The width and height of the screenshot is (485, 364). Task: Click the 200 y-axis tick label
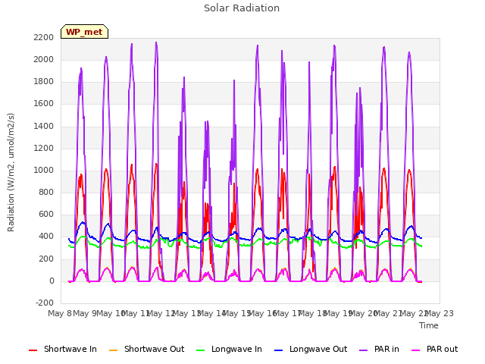(x=46, y=259)
